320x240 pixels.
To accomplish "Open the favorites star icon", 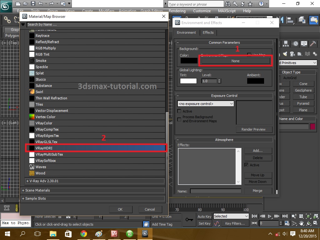I will [250, 4].
